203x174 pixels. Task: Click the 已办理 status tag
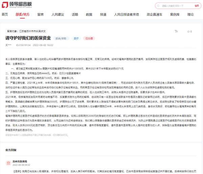click(89, 38)
